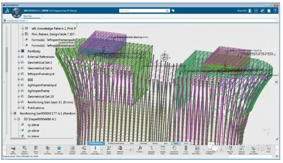Collapse the Reinforcing bar000001177 A.1 node

click(x=11, y=113)
